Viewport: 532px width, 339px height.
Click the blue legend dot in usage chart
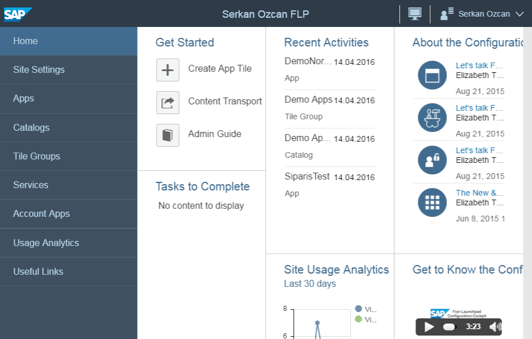[x=358, y=309]
